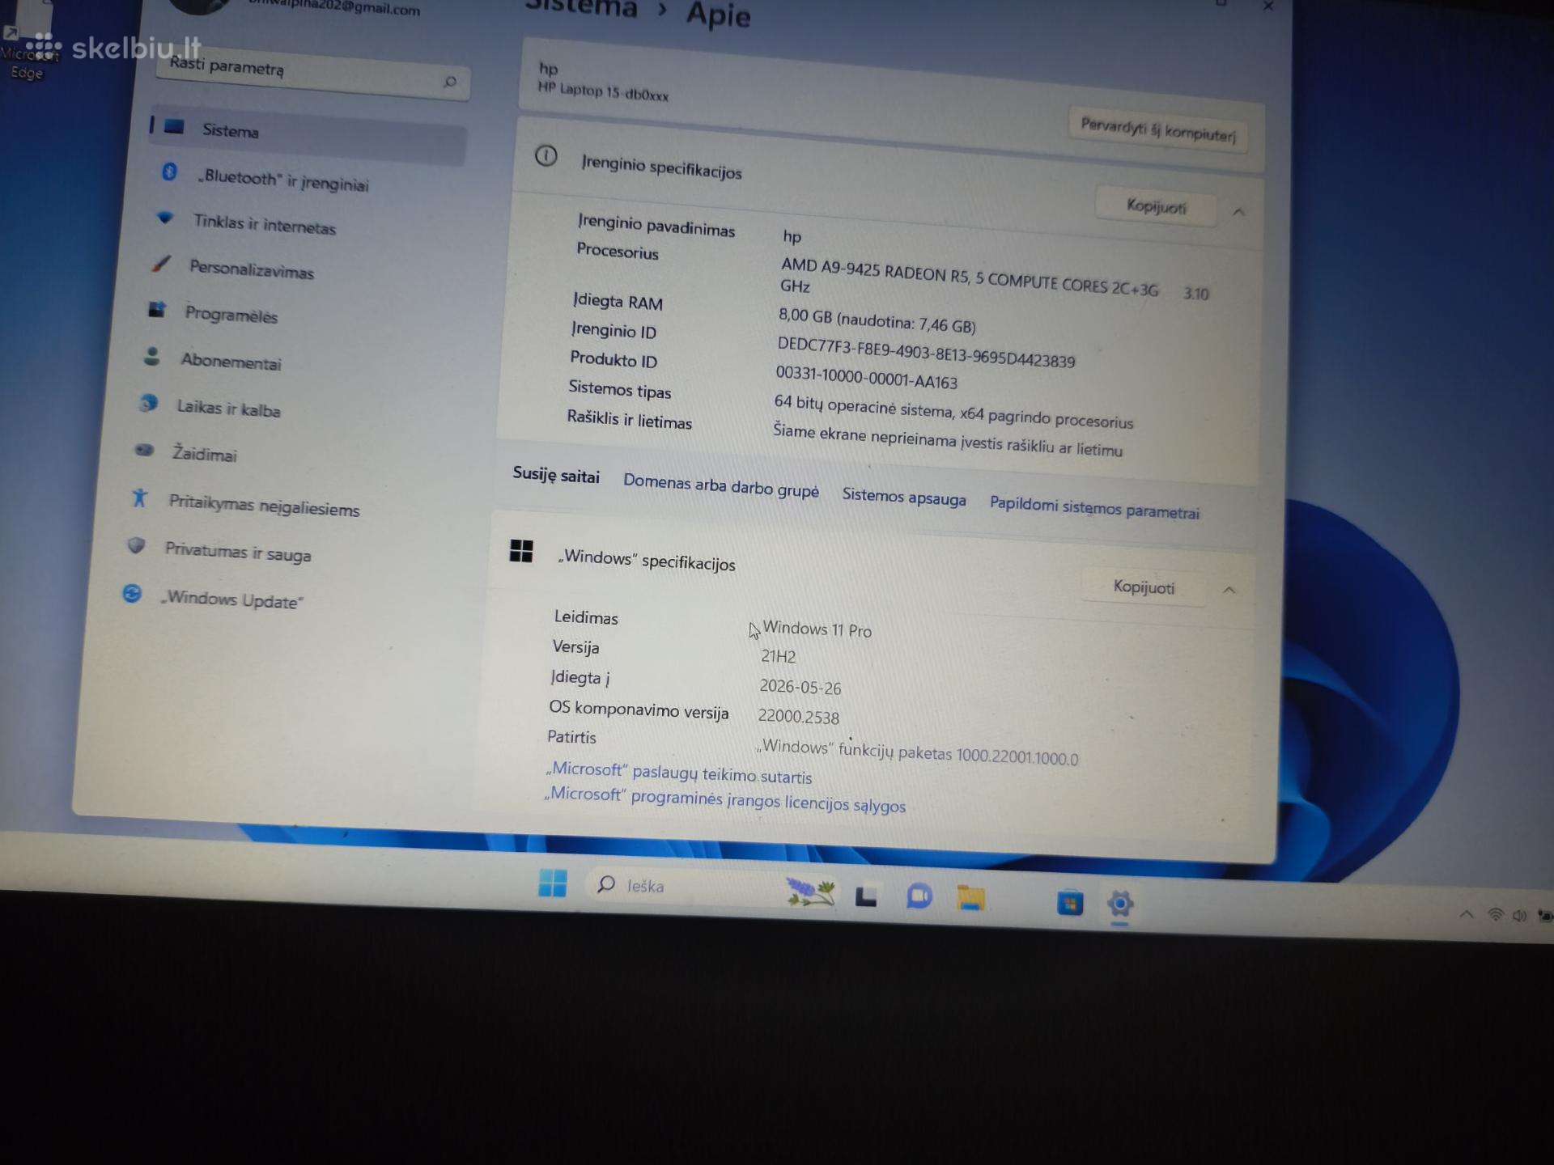The width and height of the screenshot is (1554, 1165).
Task: Open Task View icon on taskbar
Action: pyautogui.click(x=866, y=896)
